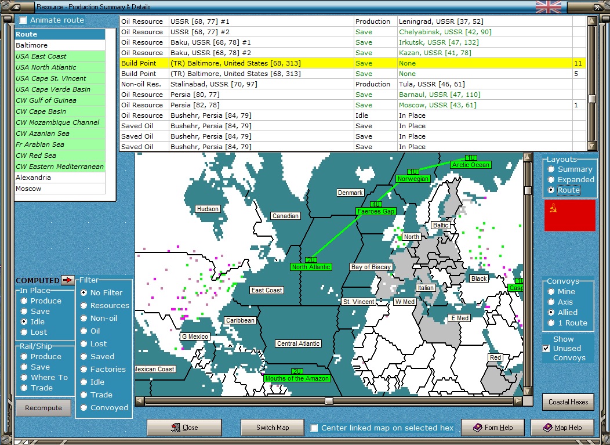The width and height of the screenshot is (610, 445).
Task: Click the map's horizontal scrollbar thumb
Action: pos(329,401)
